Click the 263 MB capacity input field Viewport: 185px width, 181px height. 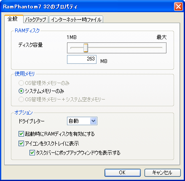[82, 59]
